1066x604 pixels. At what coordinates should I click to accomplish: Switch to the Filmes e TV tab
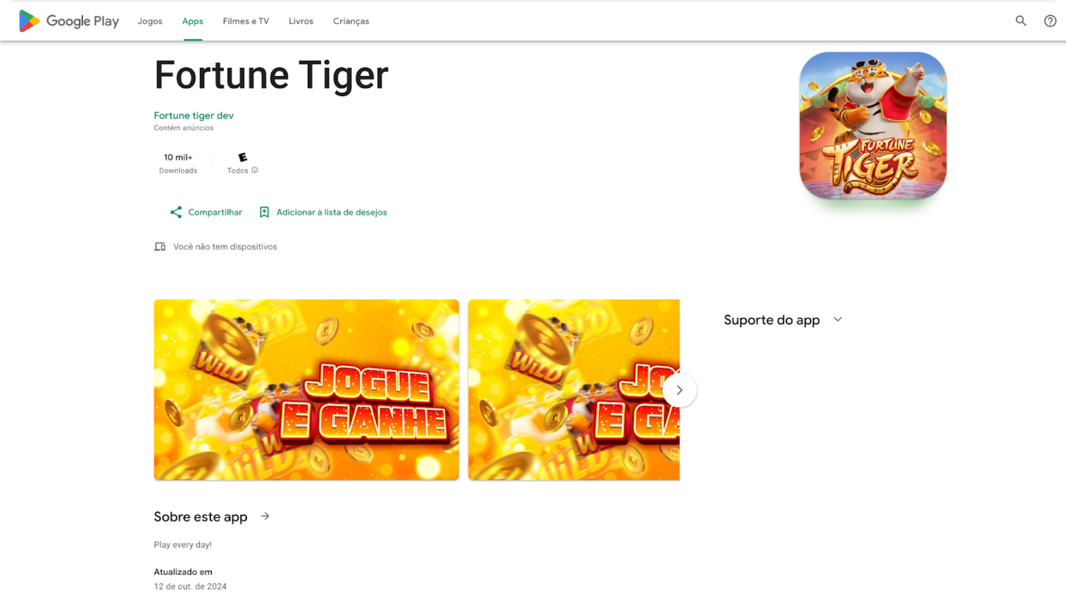(x=246, y=21)
